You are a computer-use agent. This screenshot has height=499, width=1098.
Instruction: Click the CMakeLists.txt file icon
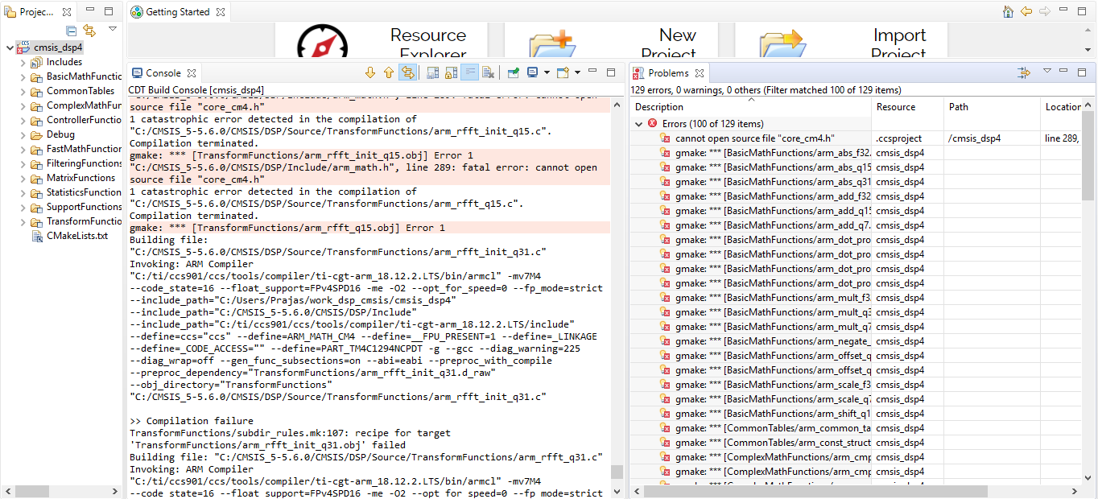(36, 236)
